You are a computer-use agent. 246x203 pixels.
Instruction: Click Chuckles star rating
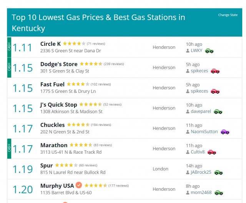78,125
